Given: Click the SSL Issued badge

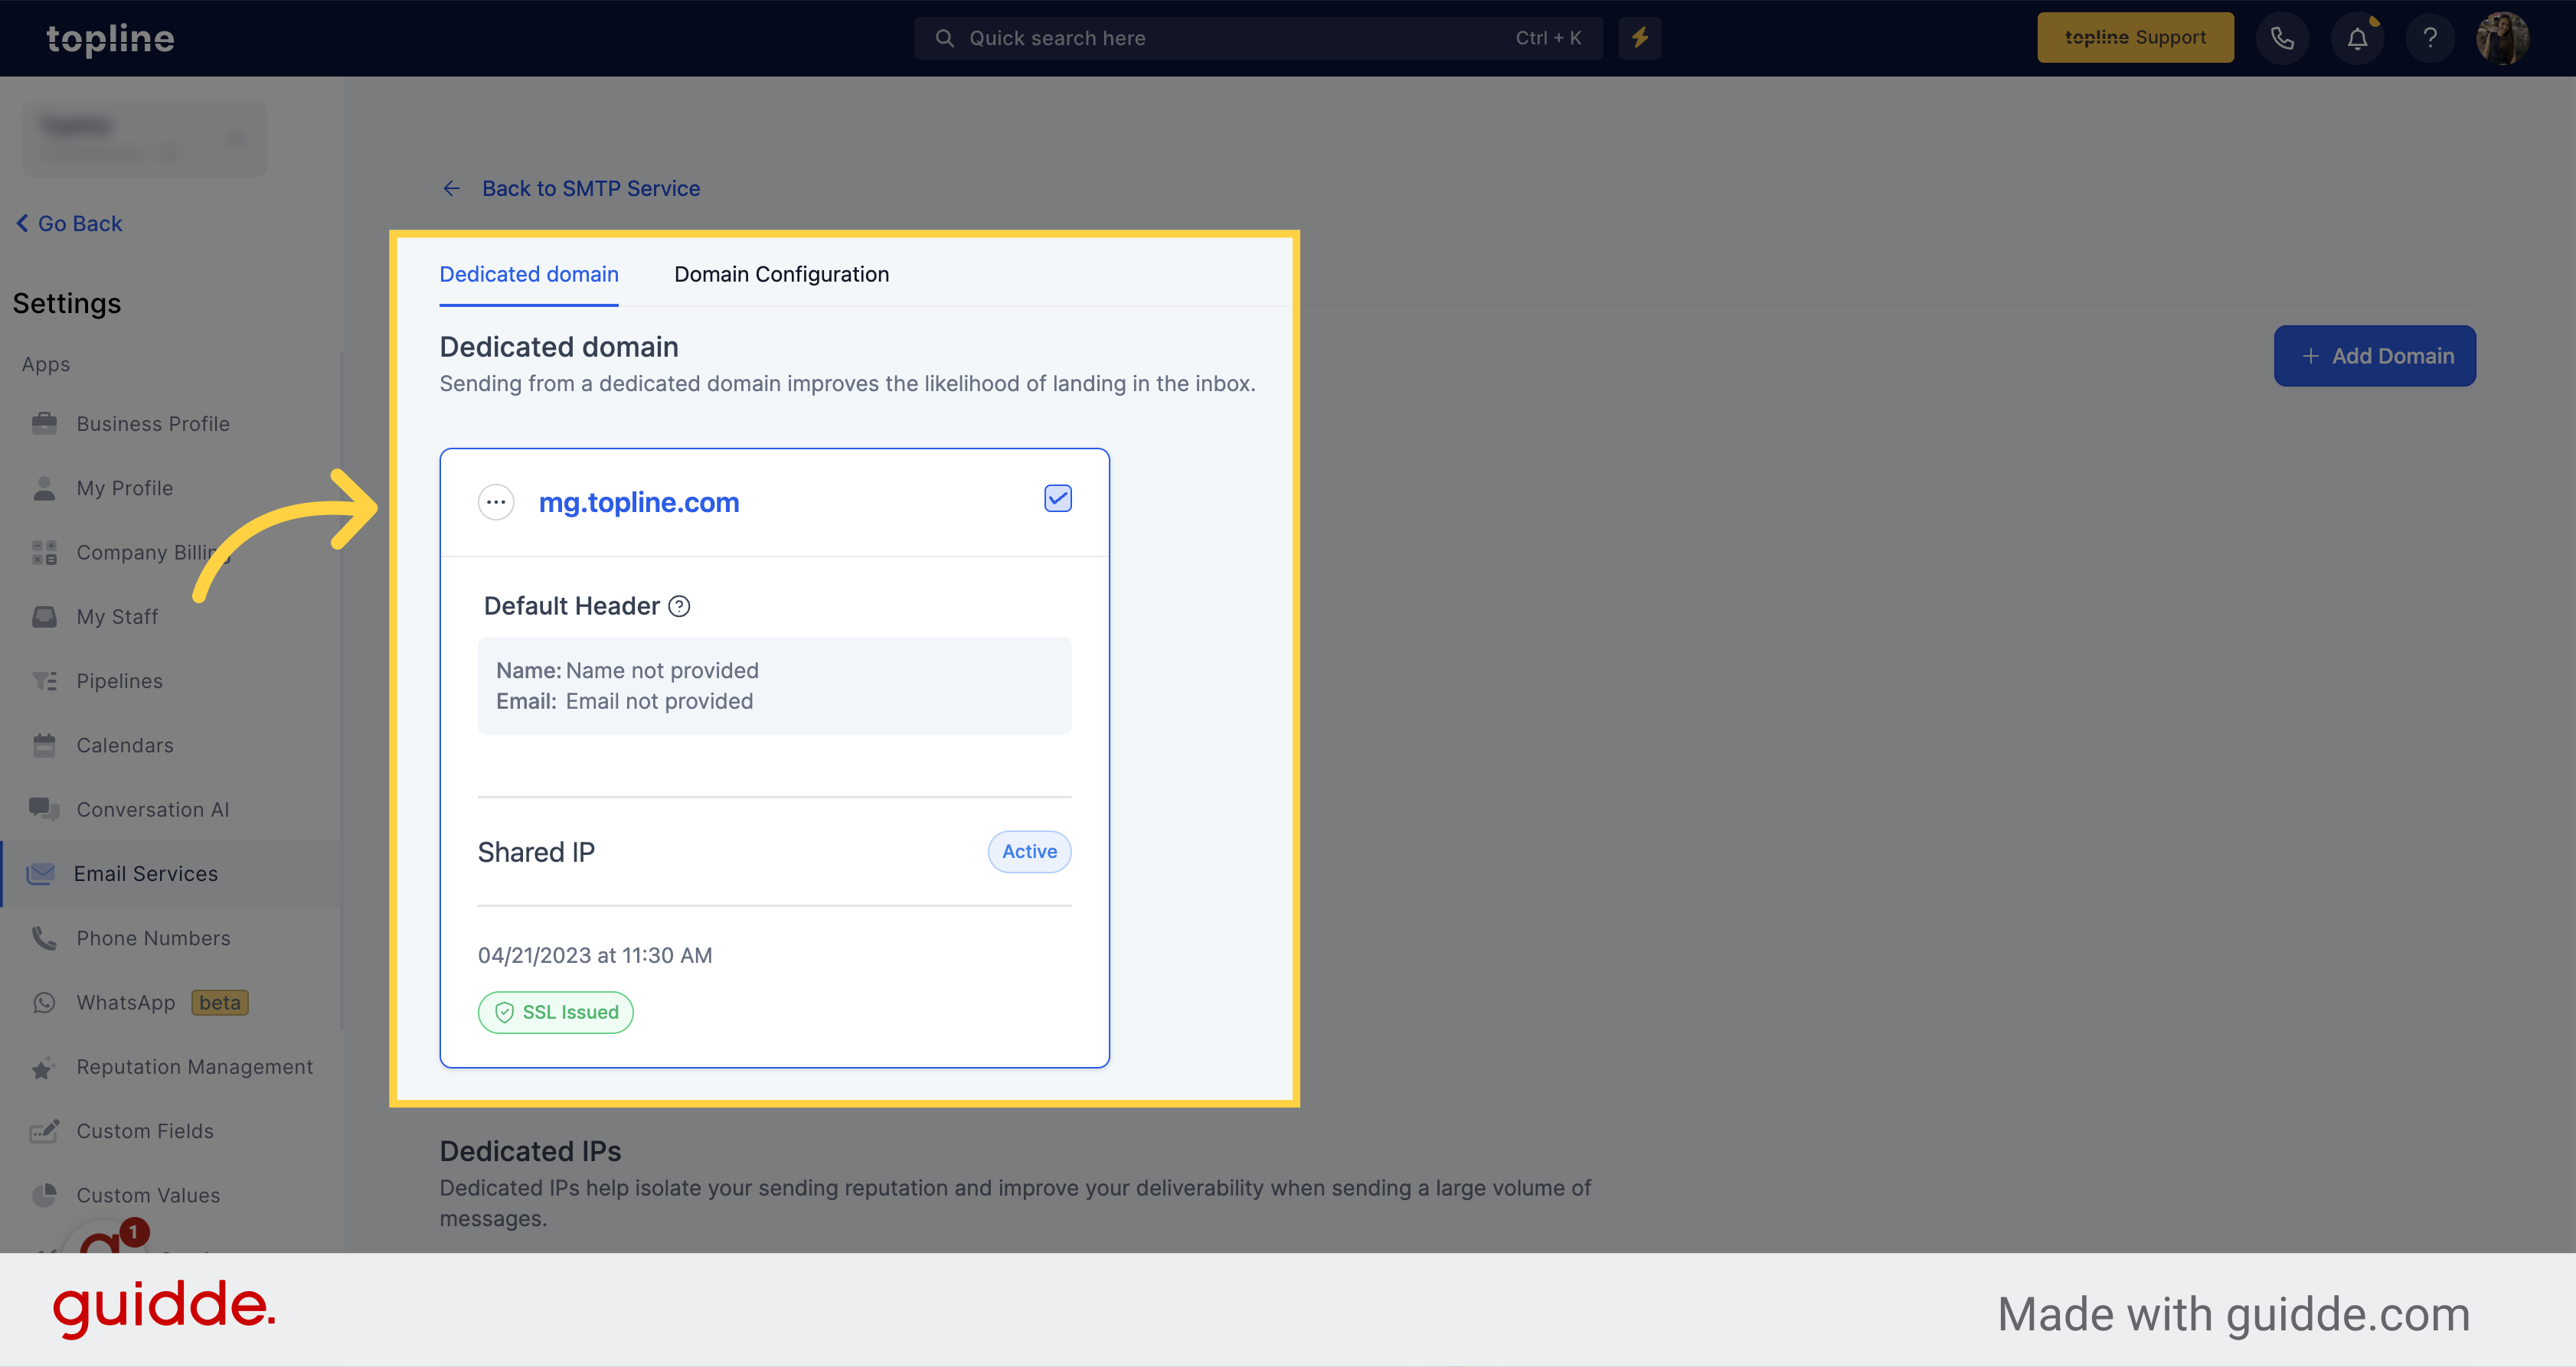Looking at the screenshot, I should coord(556,1013).
